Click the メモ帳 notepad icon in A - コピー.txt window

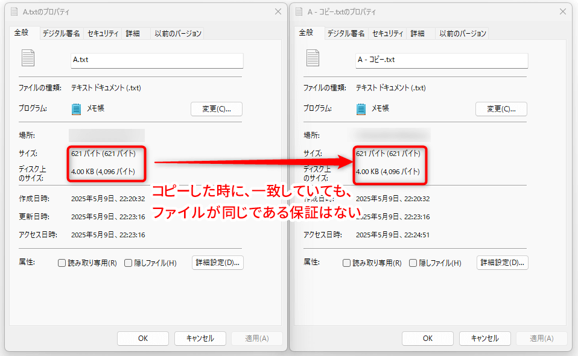pos(361,109)
